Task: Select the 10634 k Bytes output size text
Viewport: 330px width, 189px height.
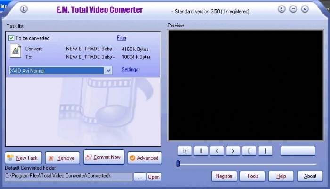Action: (x=136, y=57)
